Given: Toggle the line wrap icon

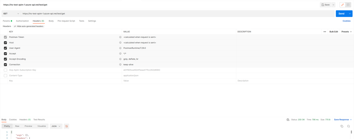Looking at the screenshot, I should (66, 126).
